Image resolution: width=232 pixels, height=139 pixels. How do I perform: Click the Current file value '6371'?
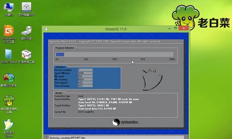tap(86, 112)
